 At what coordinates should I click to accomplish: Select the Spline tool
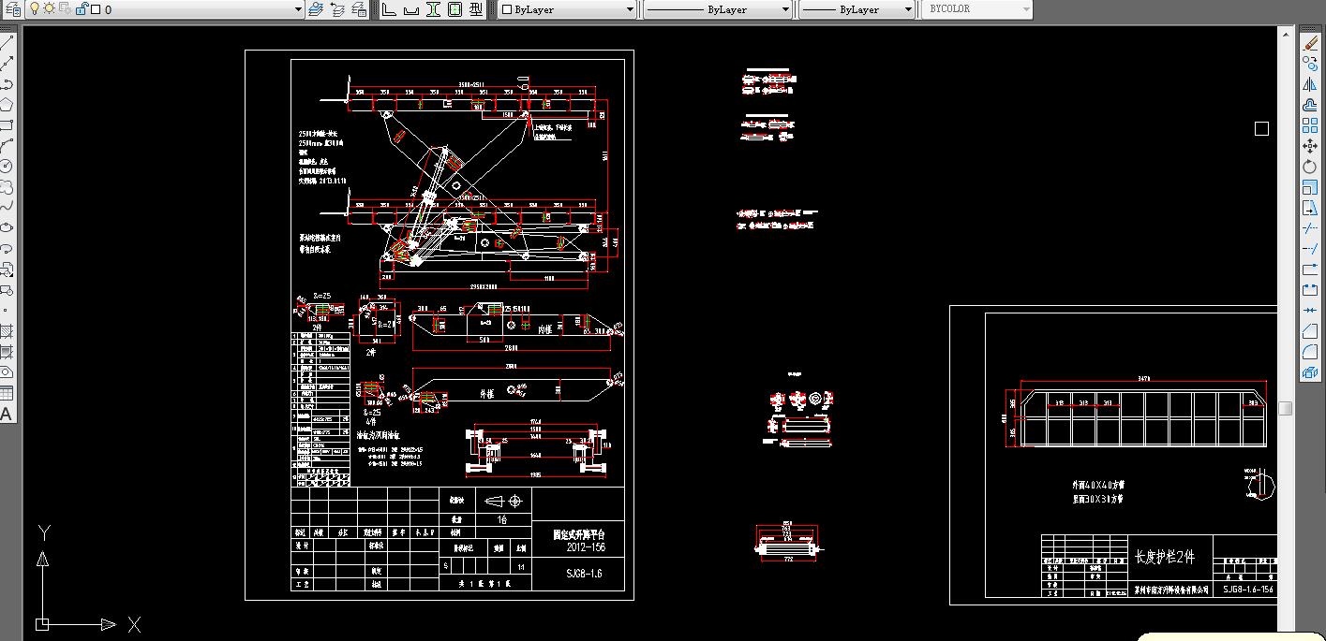click(x=7, y=207)
